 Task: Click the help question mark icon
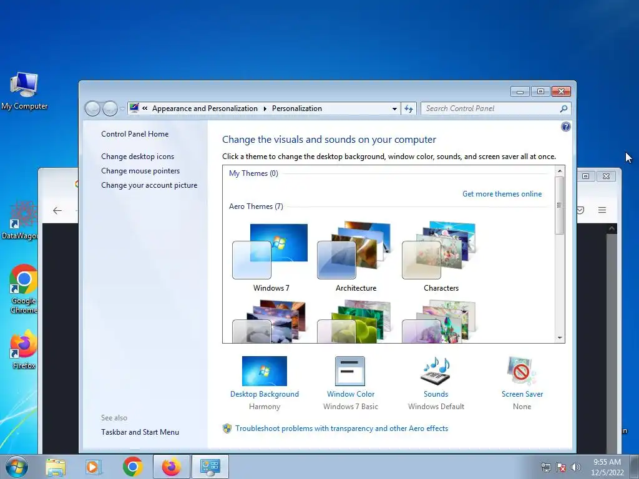pyautogui.click(x=565, y=127)
